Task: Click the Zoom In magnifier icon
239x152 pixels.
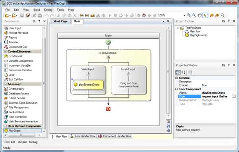Action: 189,15
